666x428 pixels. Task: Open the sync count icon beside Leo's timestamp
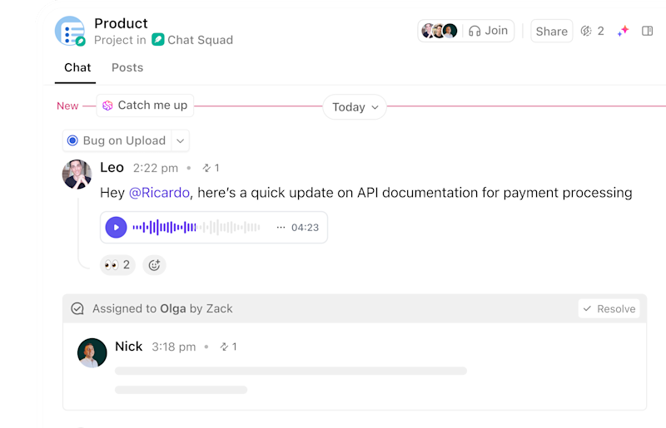coord(211,168)
